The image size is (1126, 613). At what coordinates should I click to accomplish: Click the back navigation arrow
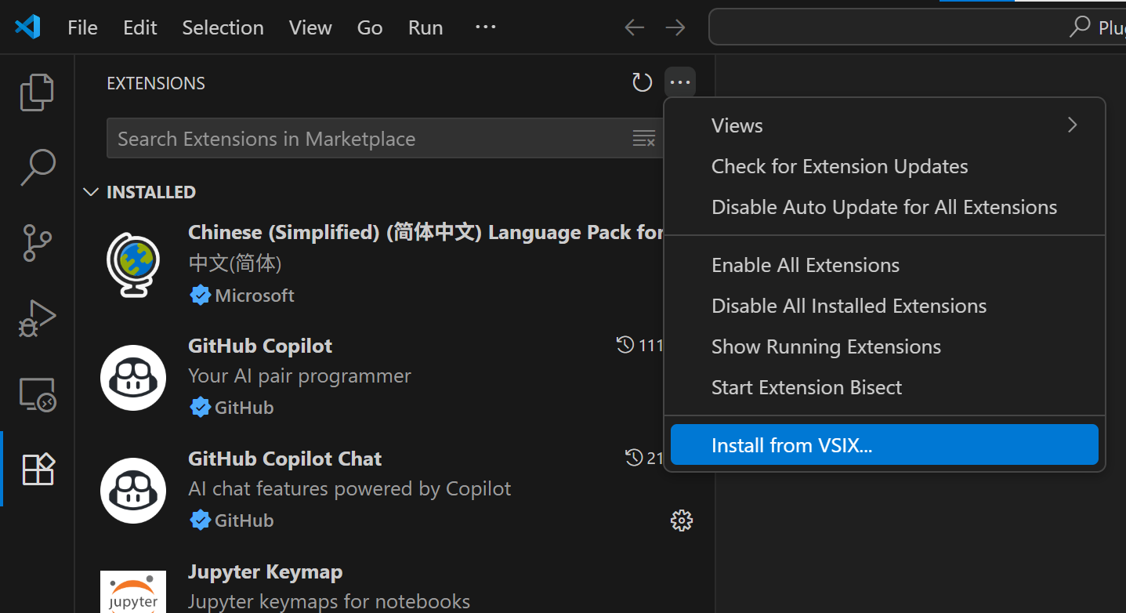pyautogui.click(x=634, y=27)
